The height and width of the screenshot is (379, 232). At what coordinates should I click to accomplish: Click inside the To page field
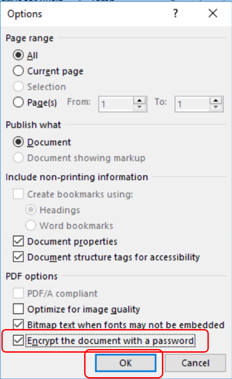(x=192, y=104)
